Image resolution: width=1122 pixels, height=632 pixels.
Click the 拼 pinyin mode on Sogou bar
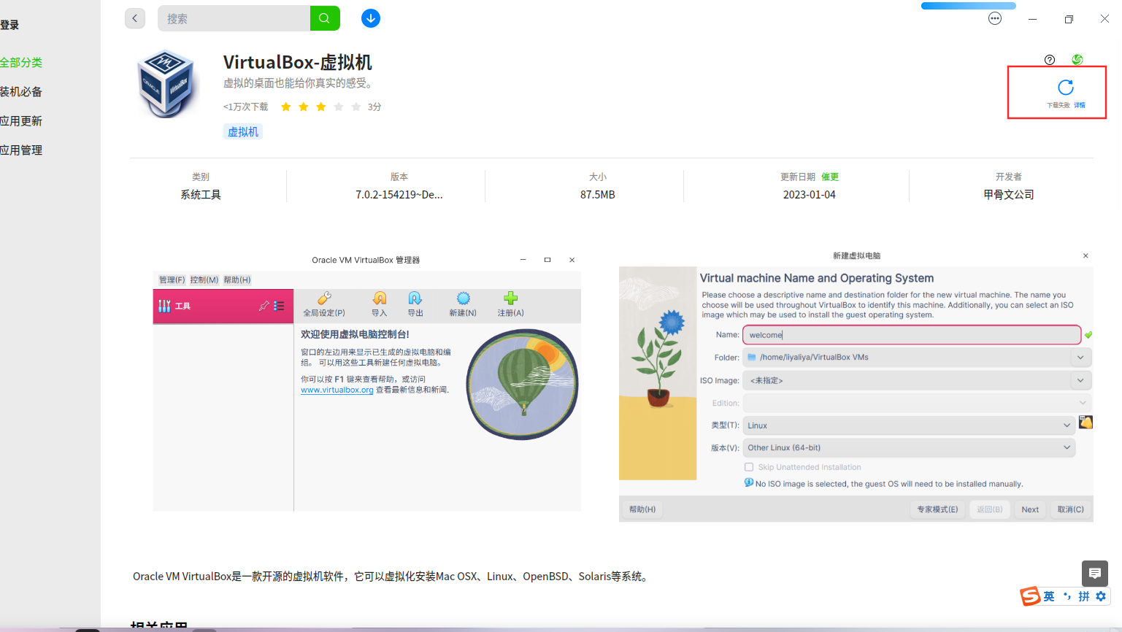tap(1084, 596)
